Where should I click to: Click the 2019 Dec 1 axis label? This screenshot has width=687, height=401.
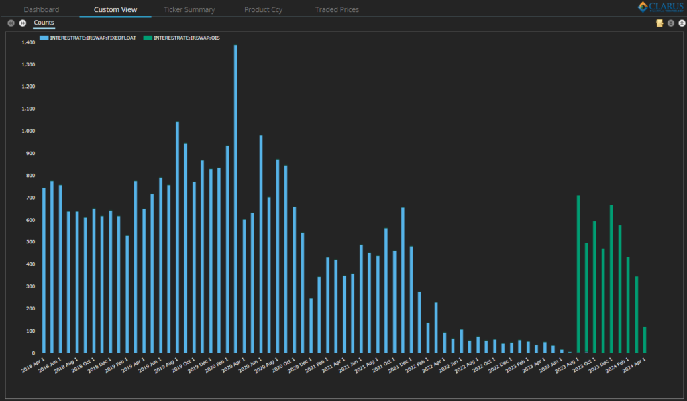[x=200, y=365]
